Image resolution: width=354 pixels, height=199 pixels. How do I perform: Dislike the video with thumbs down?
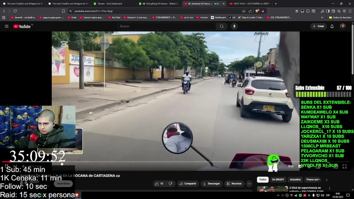point(170,184)
